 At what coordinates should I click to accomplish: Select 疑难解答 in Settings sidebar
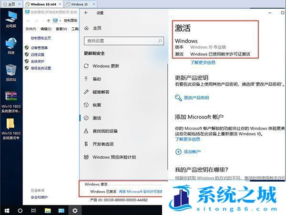(x=101, y=92)
